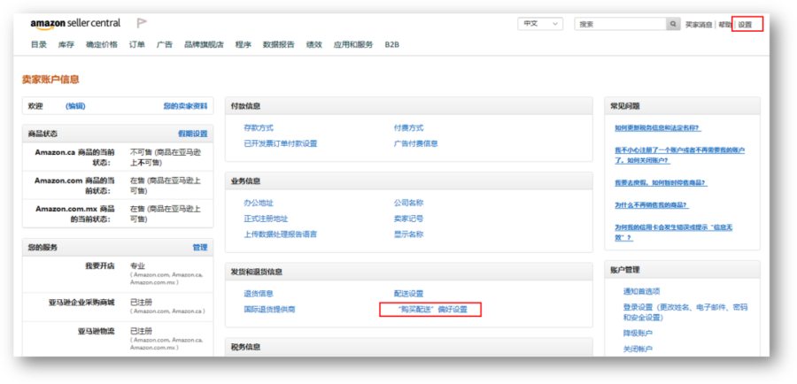Open "购买配送" 偏好设置 link
This screenshot has height=384, width=797.
pos(432,310)
